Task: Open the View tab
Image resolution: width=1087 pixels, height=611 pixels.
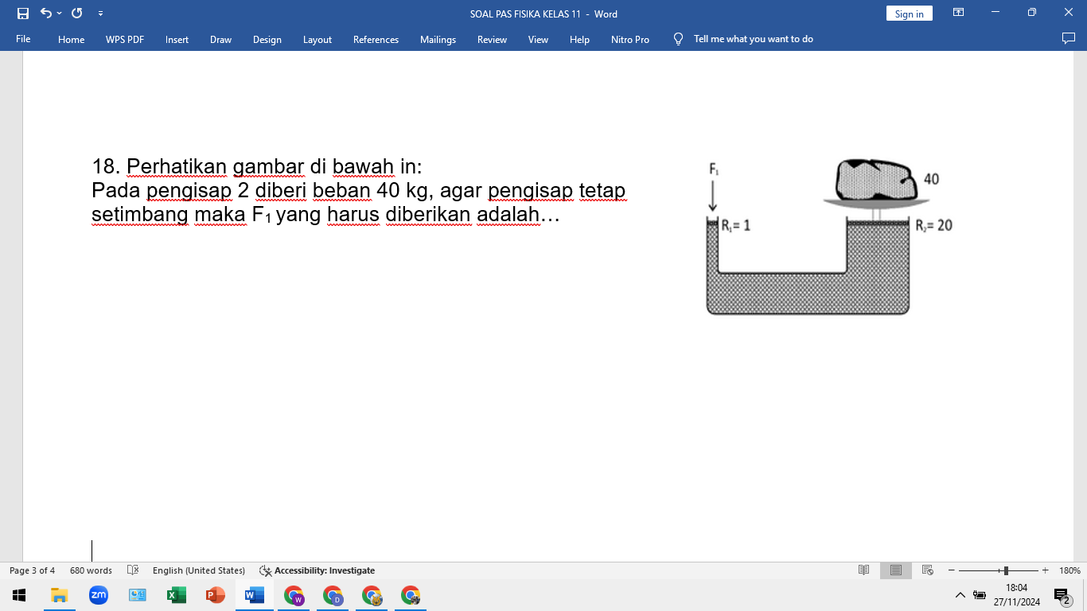Action: [538, 39]
